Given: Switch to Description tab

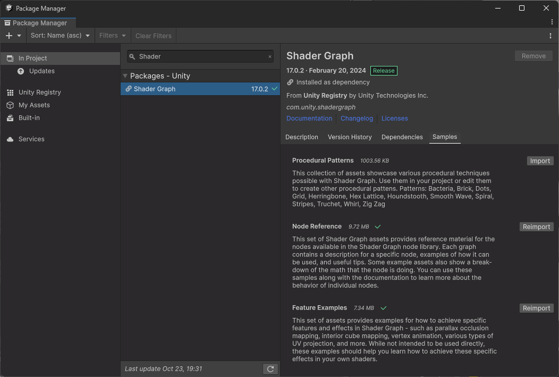Looking at the screenshot, I should [302, 137].
